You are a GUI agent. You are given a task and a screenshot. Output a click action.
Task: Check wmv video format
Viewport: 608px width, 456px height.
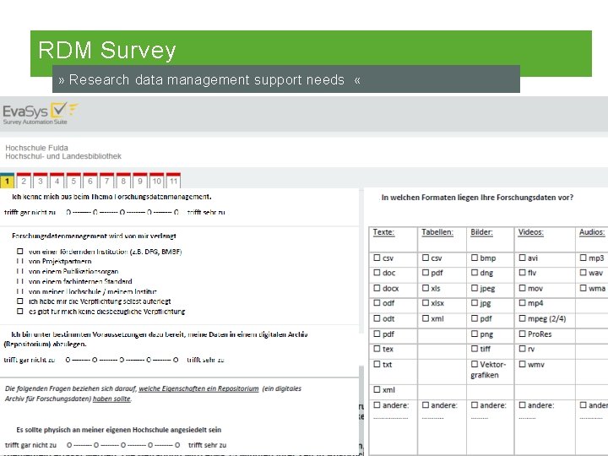(x=523, y=364)
